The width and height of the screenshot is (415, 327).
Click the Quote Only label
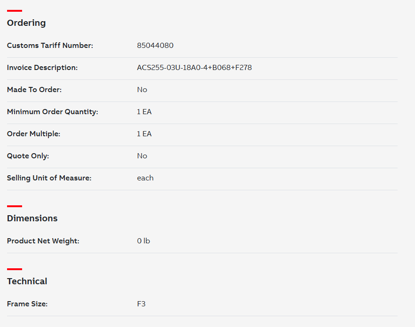point(28,156)
